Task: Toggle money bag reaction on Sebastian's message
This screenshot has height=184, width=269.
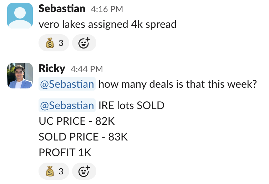Action: 54,43
